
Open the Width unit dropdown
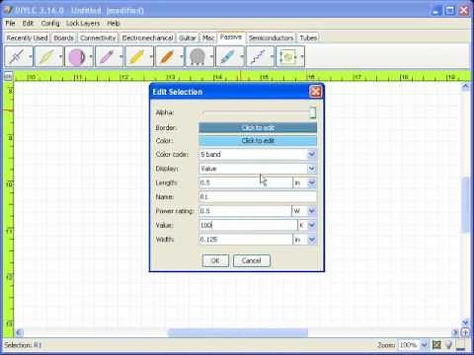pos(311,240)
